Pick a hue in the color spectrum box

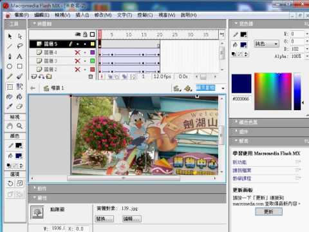tap(273, 92)
